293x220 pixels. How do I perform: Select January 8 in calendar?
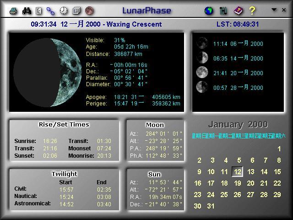click(x=279, y=160)
